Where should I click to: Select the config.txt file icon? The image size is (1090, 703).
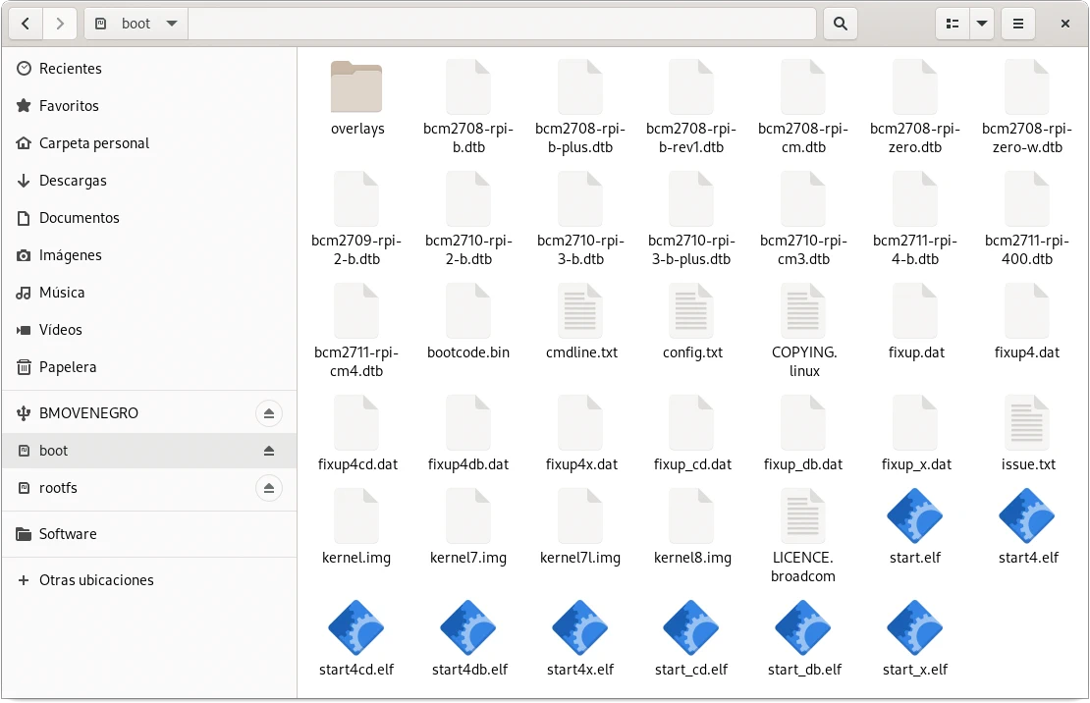coord(691,310)
